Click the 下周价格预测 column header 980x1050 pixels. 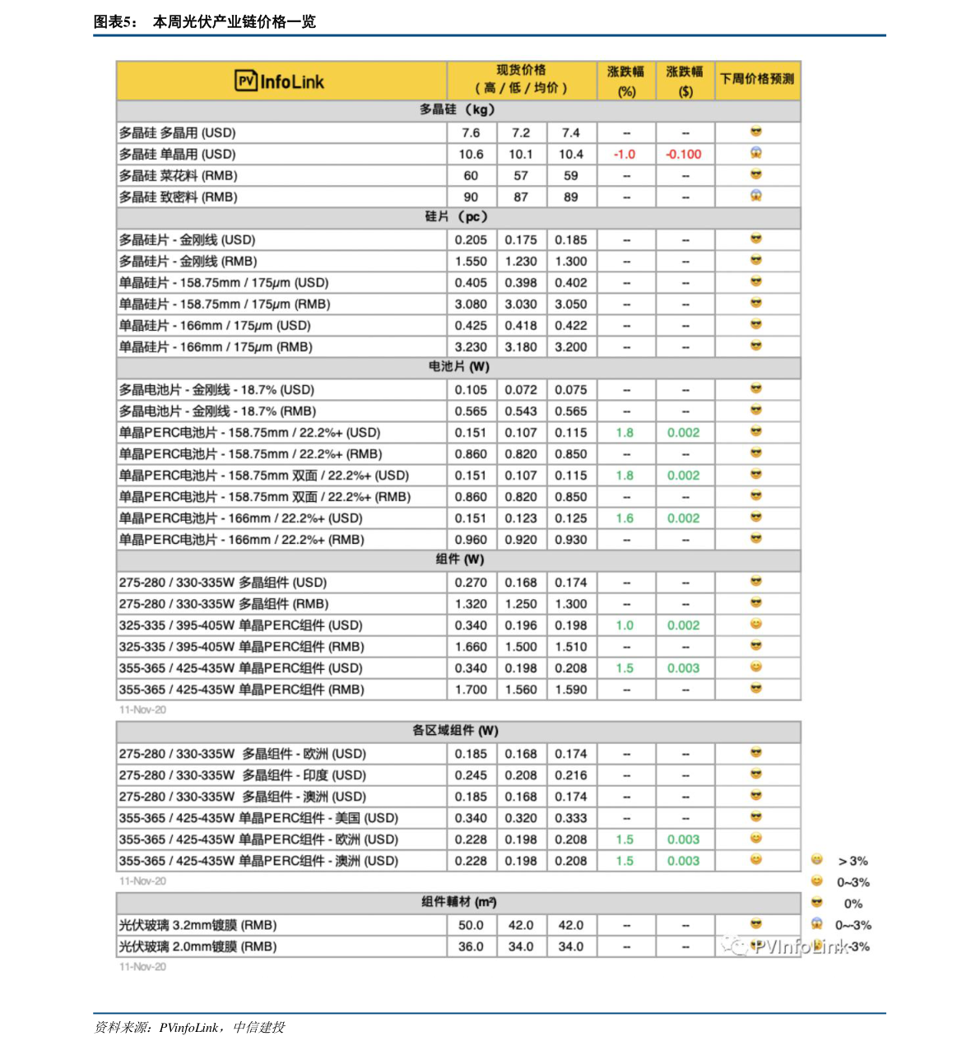click(757, 80)
